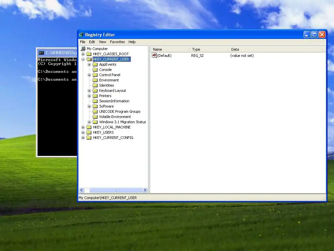Click the Identities folder icon
The image size is (334, 251).
(95, 85)
